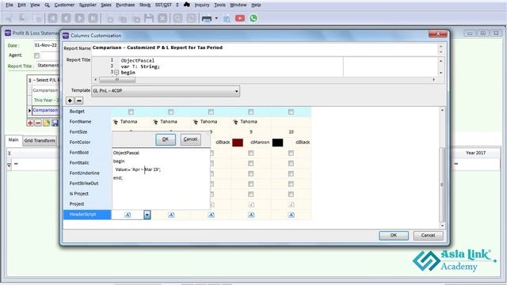
Task: Open the YouTube icon in the toolbar
Action: click(240, 18)
